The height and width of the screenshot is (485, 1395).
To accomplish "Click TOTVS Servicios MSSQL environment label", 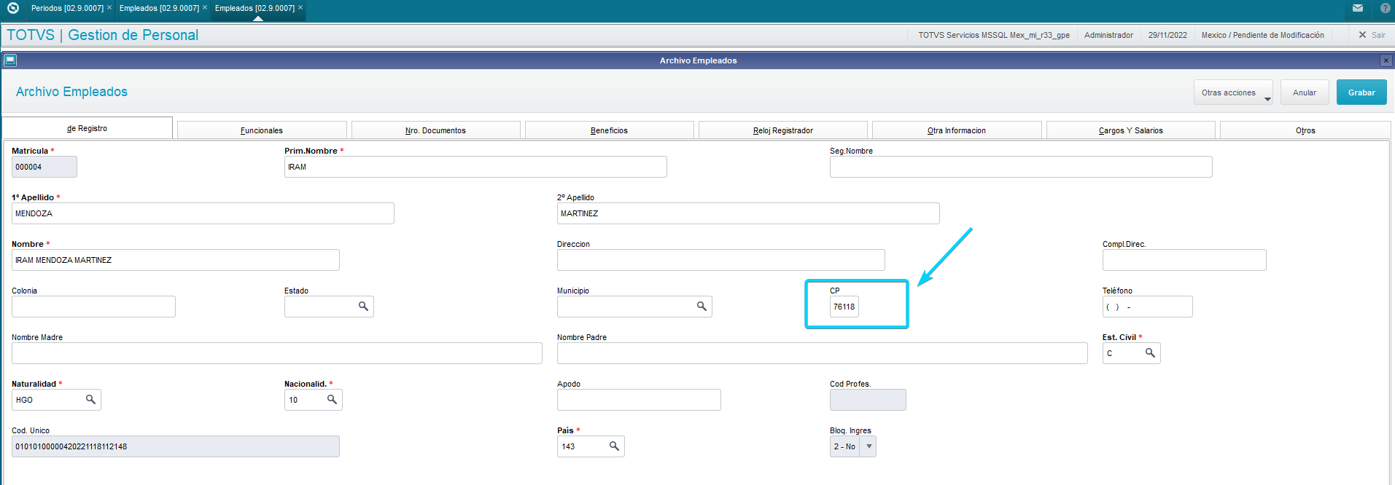I will coord(994,35).
